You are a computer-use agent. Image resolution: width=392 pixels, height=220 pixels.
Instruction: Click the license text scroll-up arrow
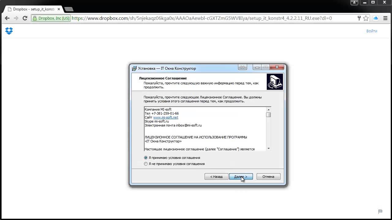click(x=269, y=110)
